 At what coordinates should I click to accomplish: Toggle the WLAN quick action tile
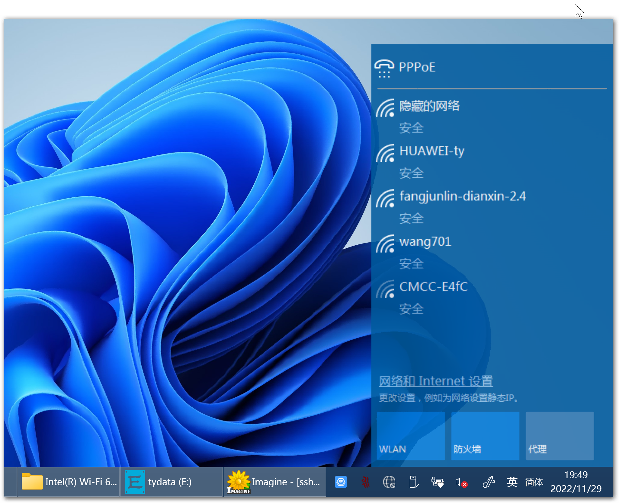tap(410, 435)
